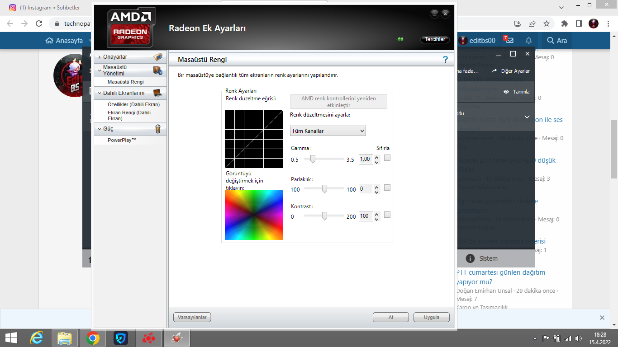Click the Kontrast contrast slider
Viewport: 618px width, 347px height.
click(324, 216)
